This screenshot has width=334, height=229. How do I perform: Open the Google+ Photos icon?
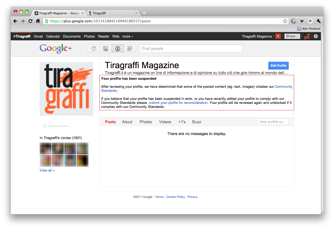[x=106, y=49]
